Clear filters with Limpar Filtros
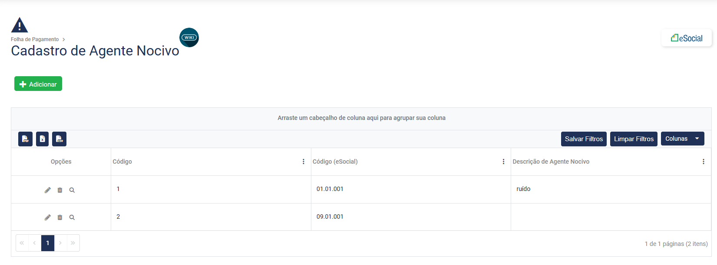This screenshot has width=717, height=265. coord(634,139)
